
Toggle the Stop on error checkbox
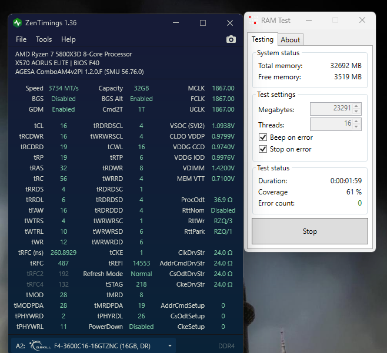coord(263,149)
